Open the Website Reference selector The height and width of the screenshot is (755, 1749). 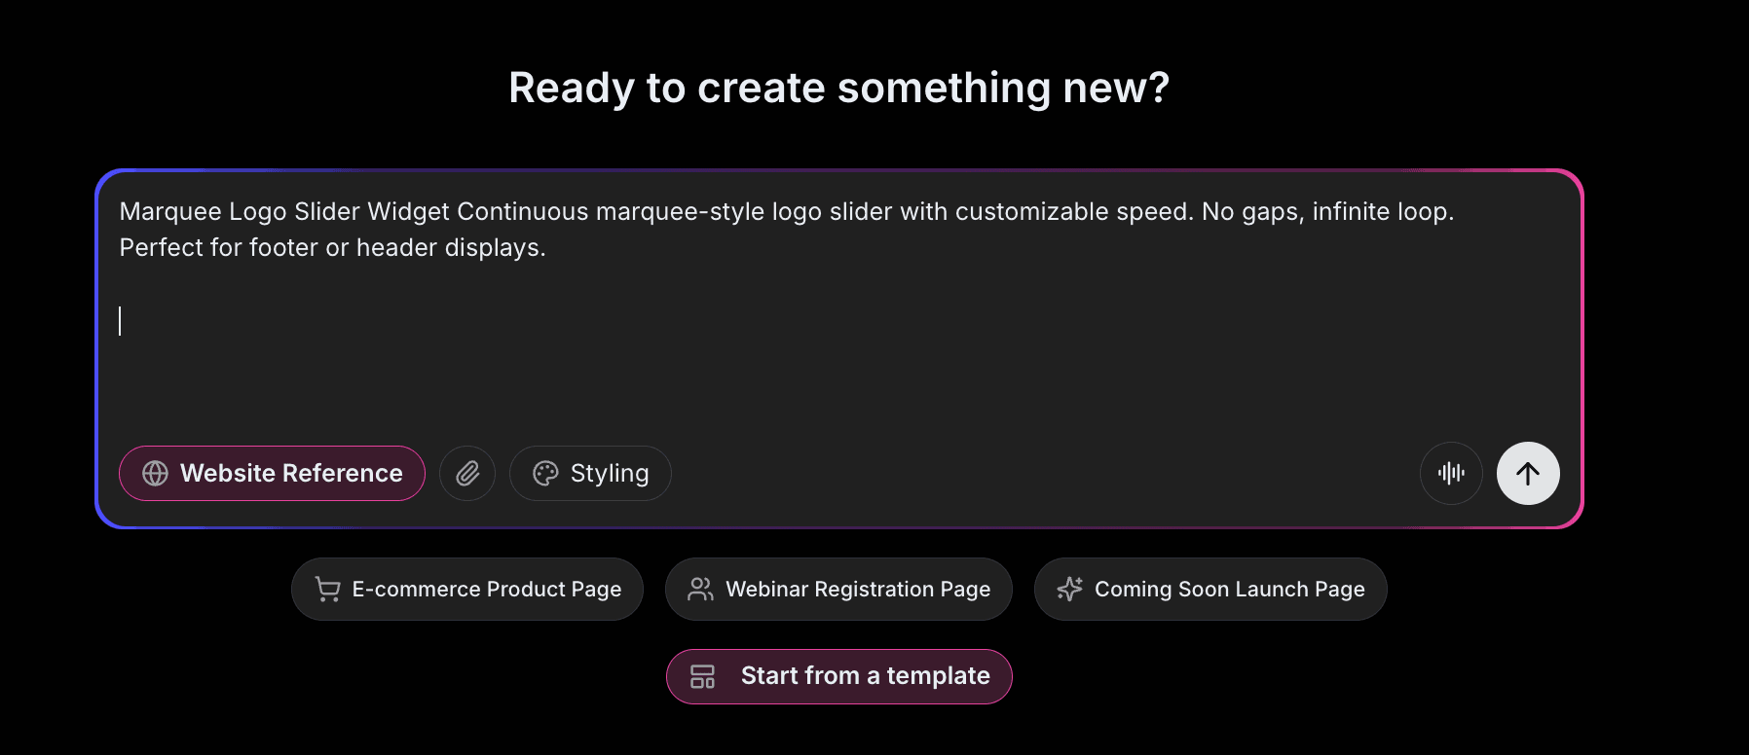[x=272, y=473]
